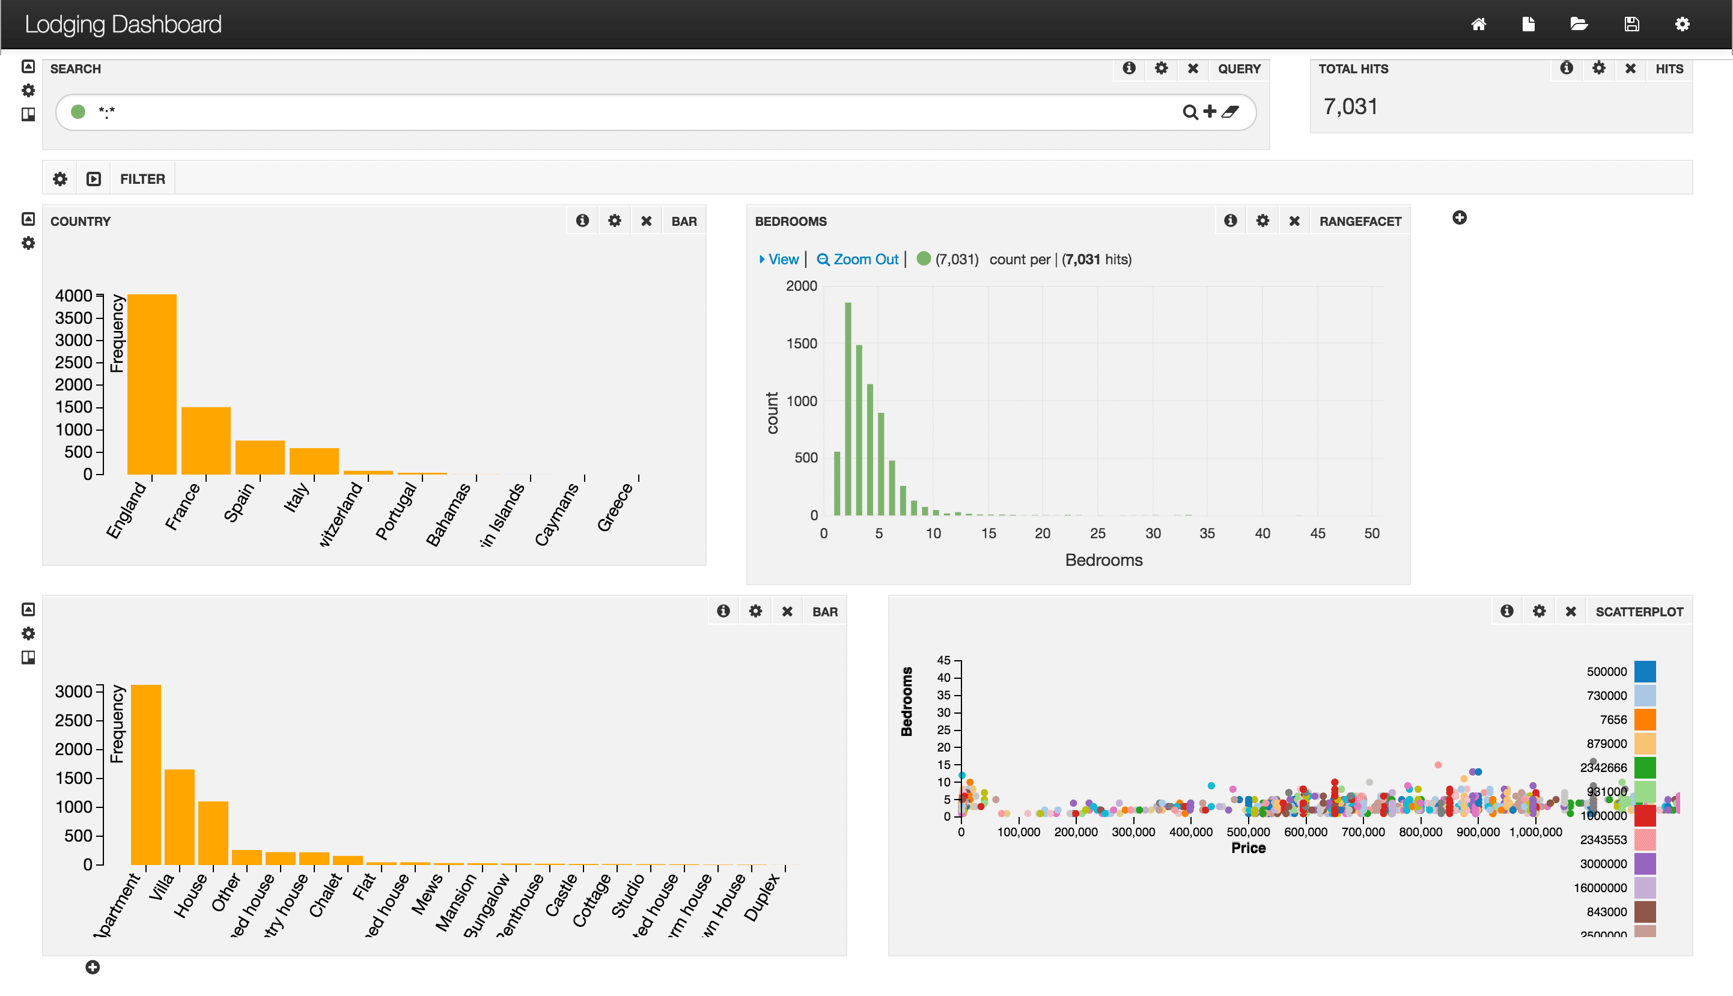Open the load dashboard folder icon
This screenshot has width=1733, height=996.
pyautogui.click(x=1579, y=25)
